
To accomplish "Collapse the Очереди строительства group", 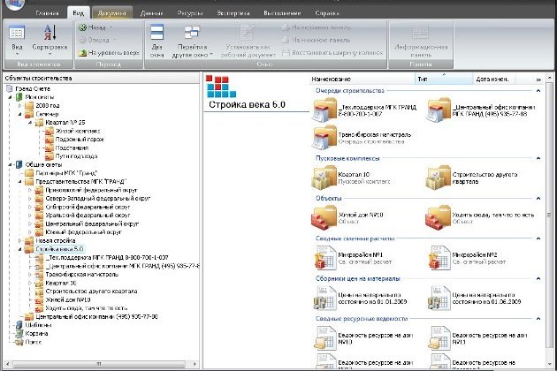I will point(539,91).
